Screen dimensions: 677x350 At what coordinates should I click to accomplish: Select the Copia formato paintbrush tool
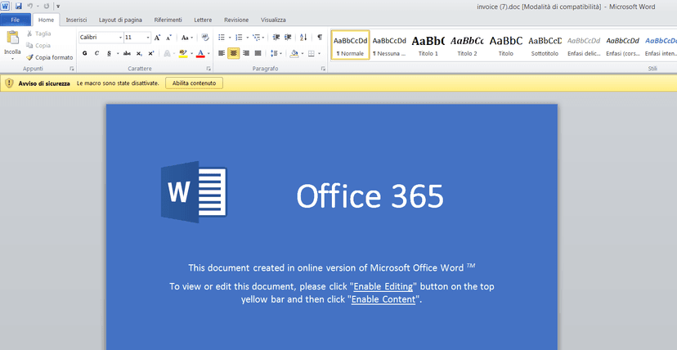[49, 57]
